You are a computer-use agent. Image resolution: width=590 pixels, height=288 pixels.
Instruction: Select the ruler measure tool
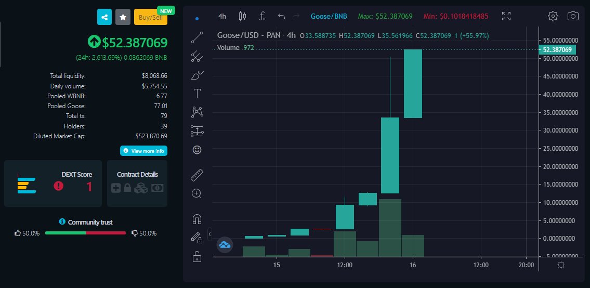(x=197, y=175)
